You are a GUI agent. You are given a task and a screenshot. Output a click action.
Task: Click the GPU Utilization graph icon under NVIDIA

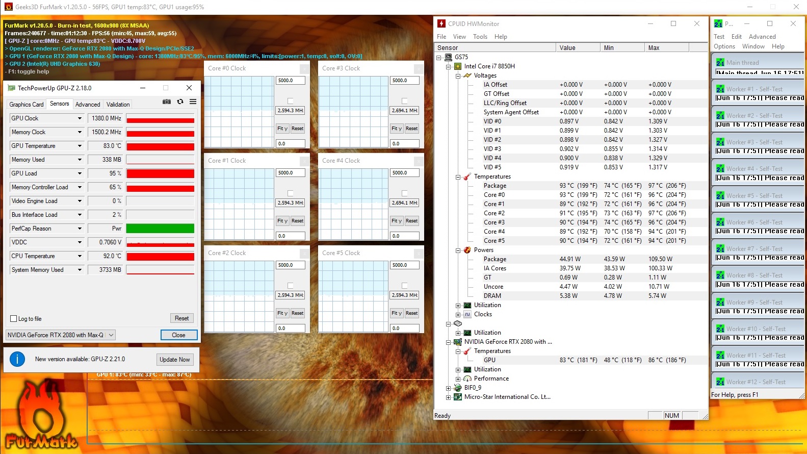[x=467, y=369]
